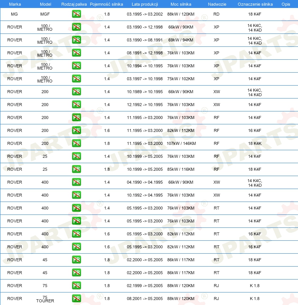This screenshot has width=298, height=305.
Task: Click fuel icon for Rover 200 107kW/146KM row
Action: tap(76, 143)
